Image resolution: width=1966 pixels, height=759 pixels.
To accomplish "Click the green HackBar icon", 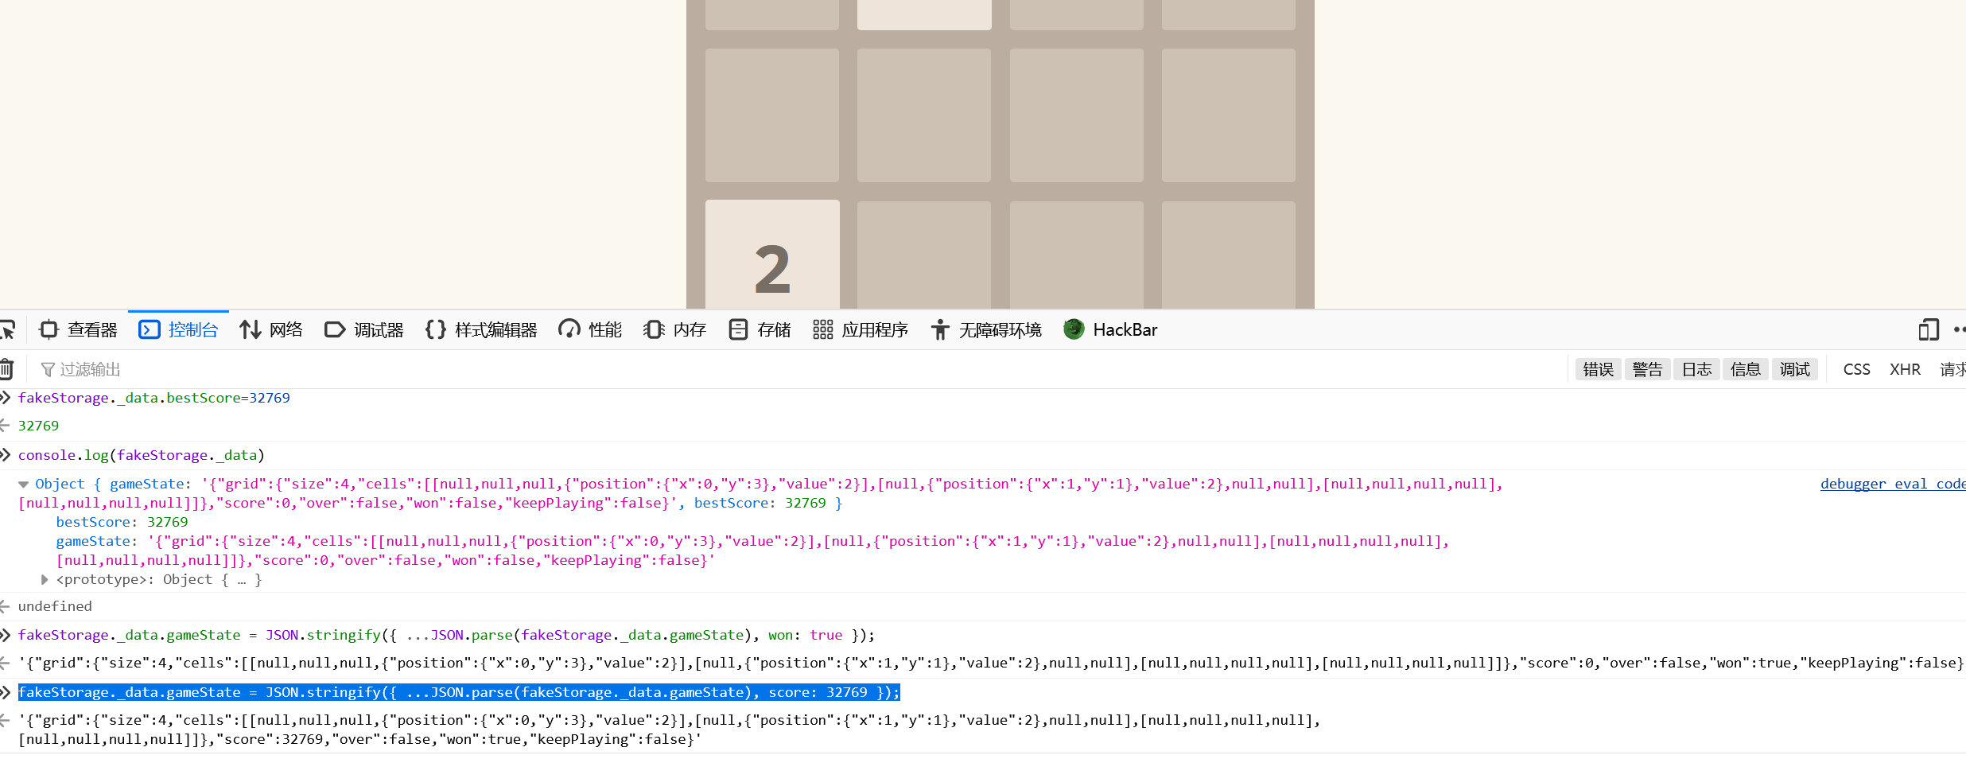I will [x=1074, y=329].
